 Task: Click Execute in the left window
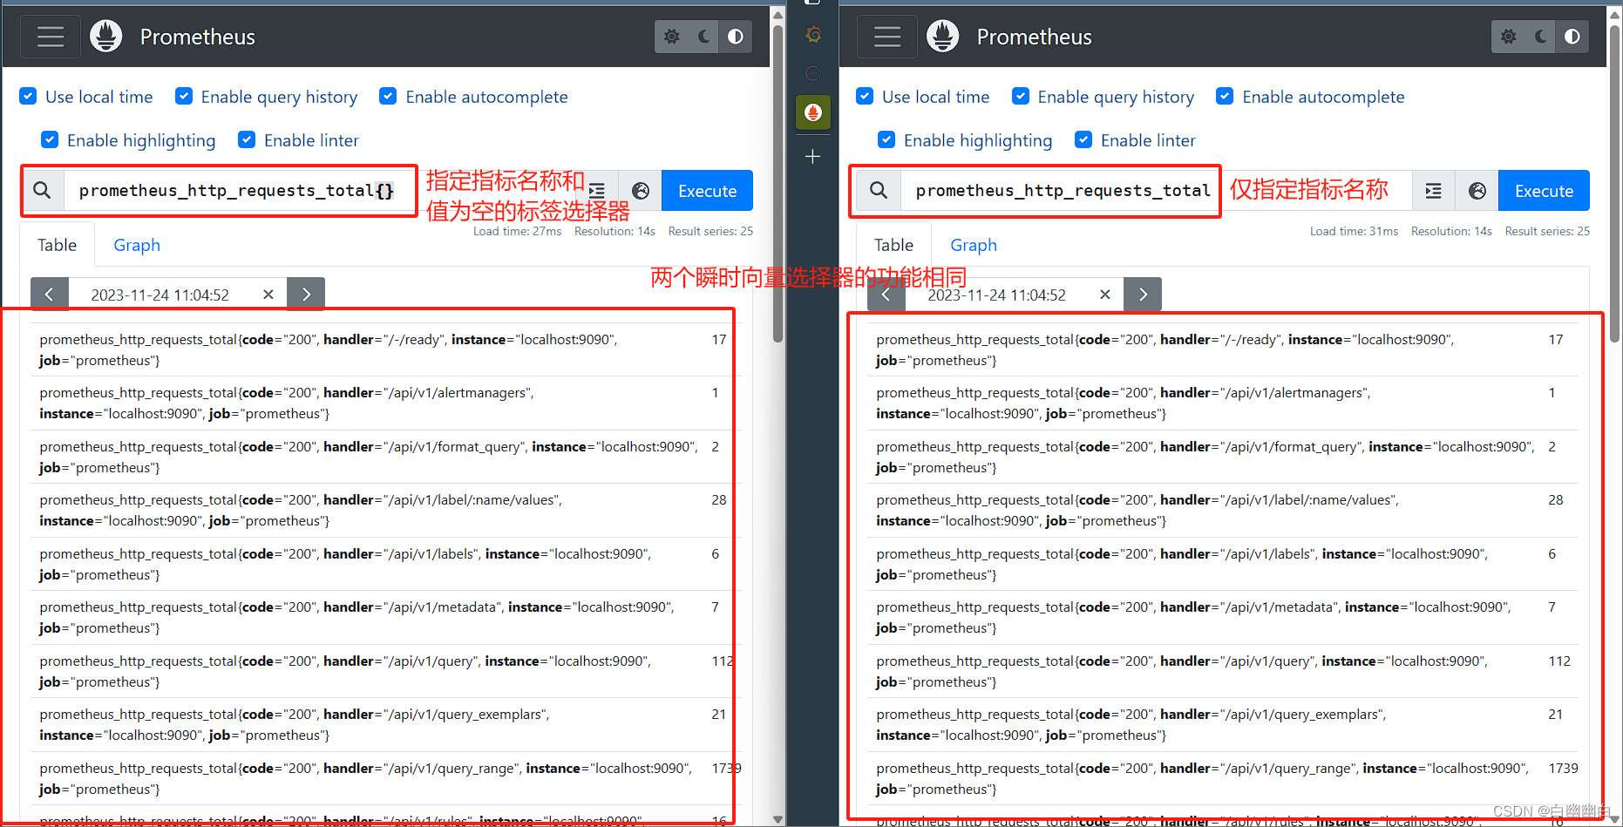[x=707, y=191]
